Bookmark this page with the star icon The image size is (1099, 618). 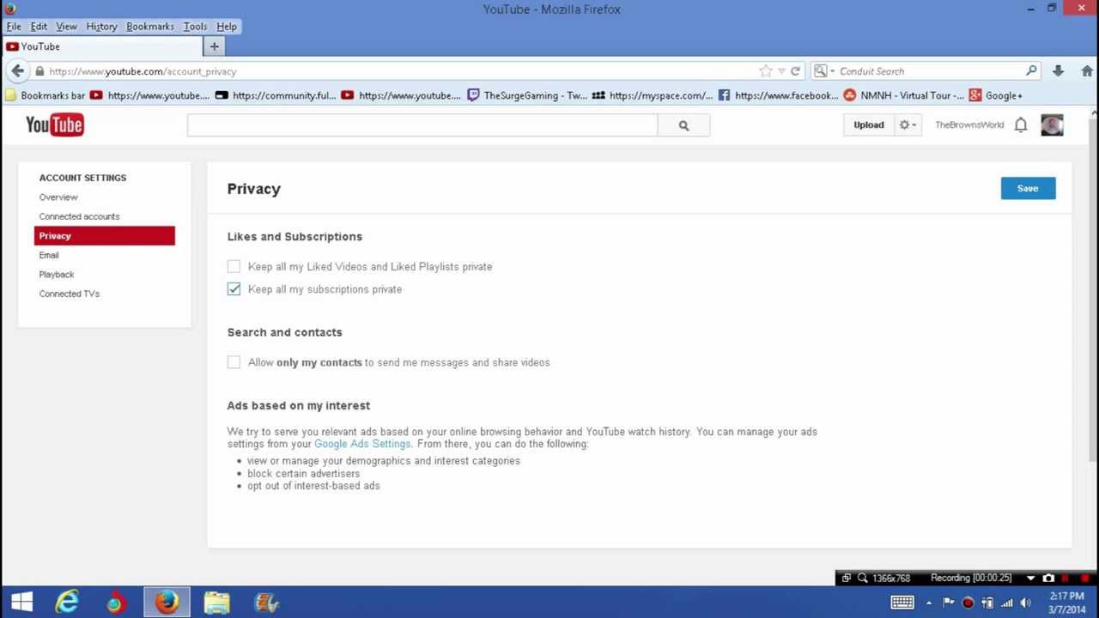[x=766, y=71]
